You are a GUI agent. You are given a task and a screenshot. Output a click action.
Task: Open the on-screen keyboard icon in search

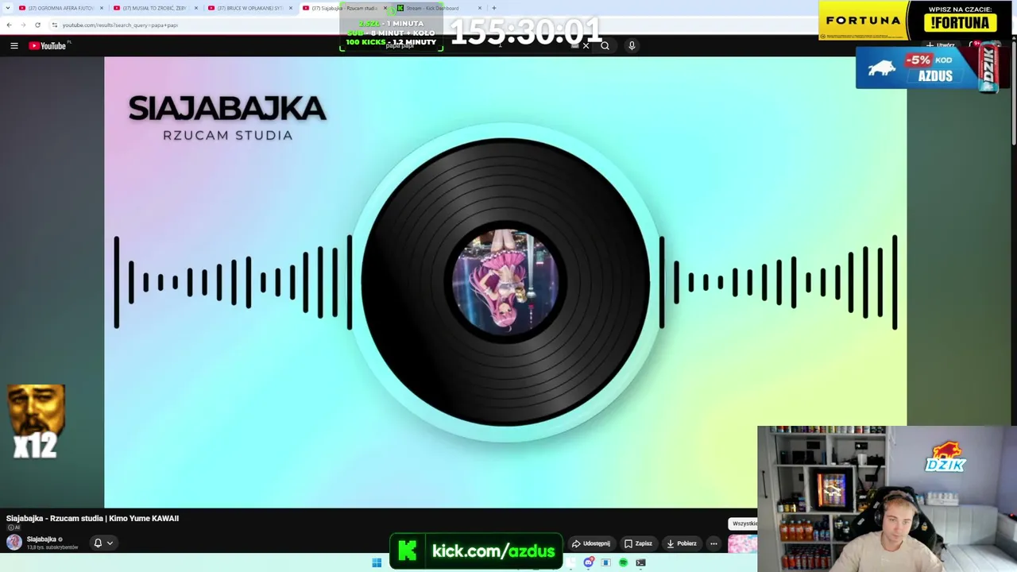[x=574, y=45]
